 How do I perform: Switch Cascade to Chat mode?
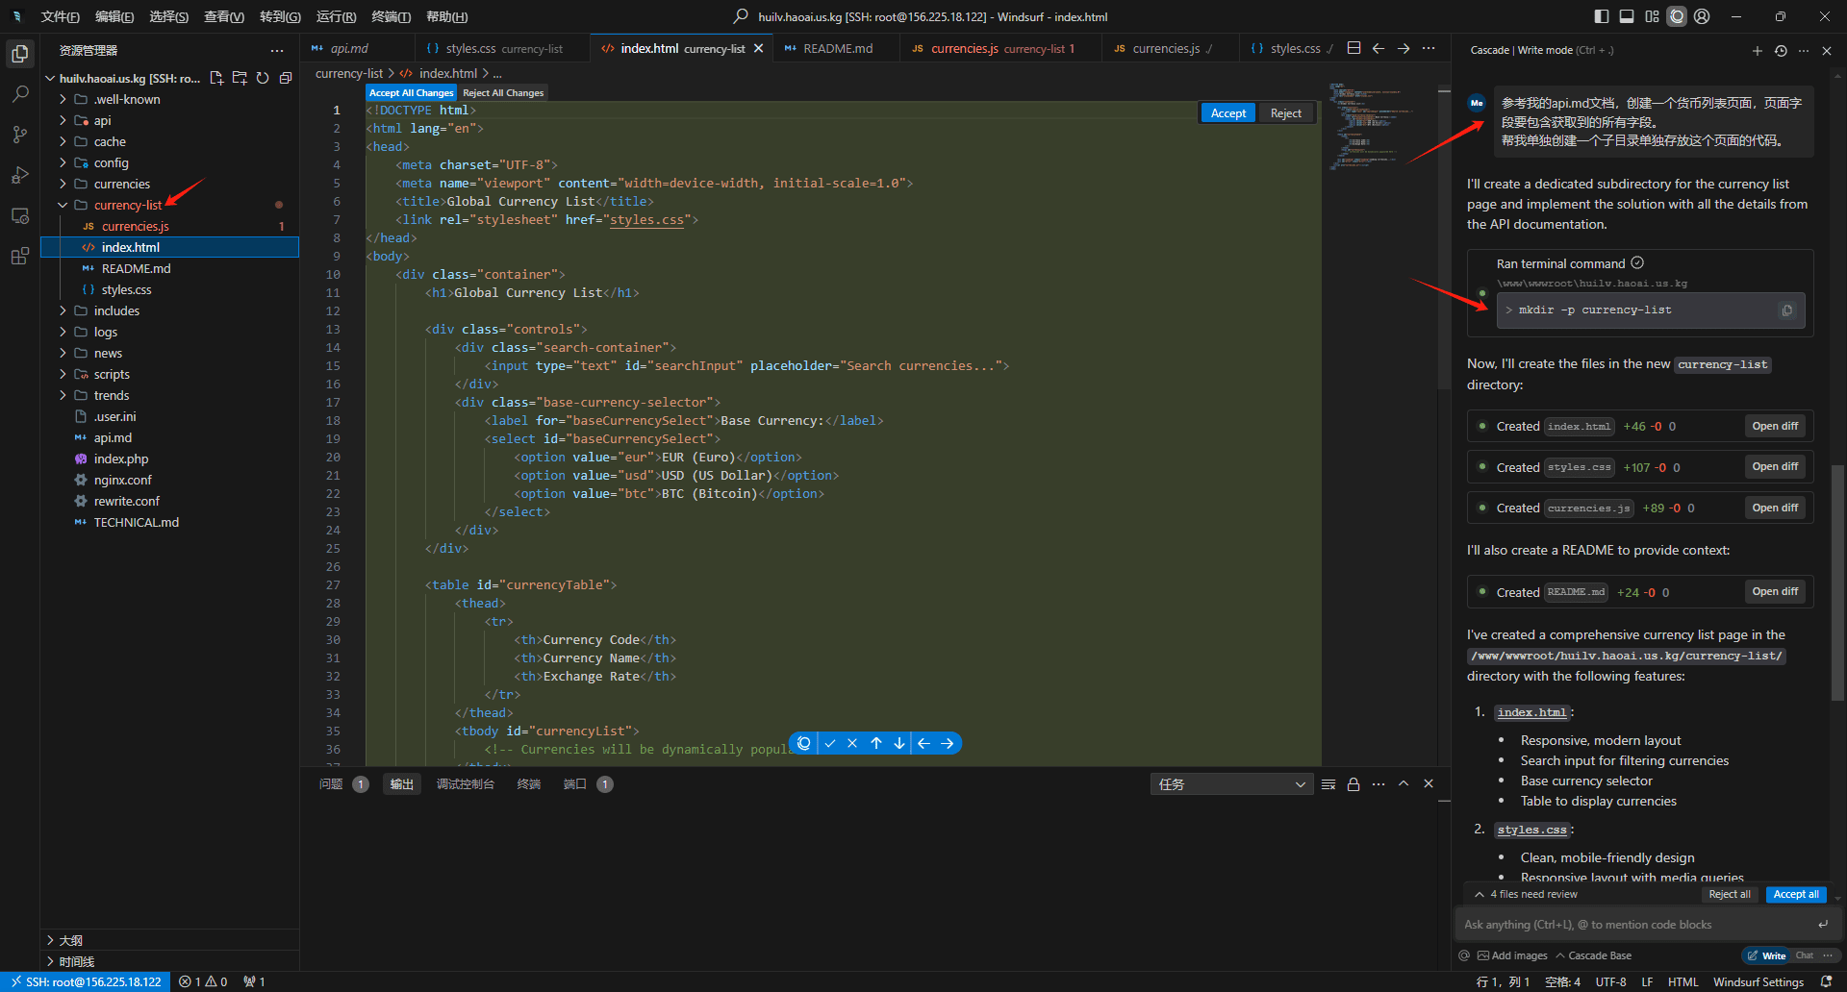tap(1804, 955)
